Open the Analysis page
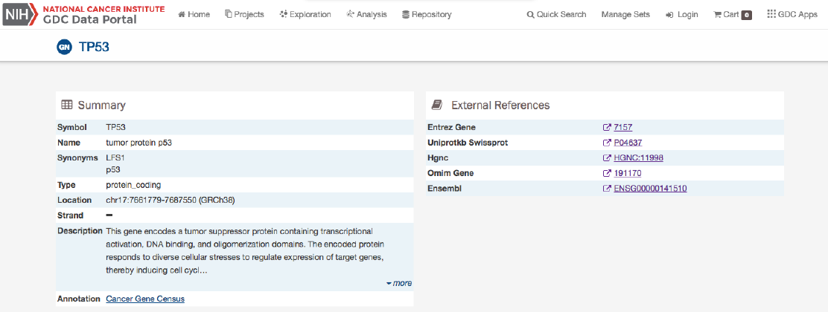Viewport: 828px width, 312px height. (x=366, y=15)
